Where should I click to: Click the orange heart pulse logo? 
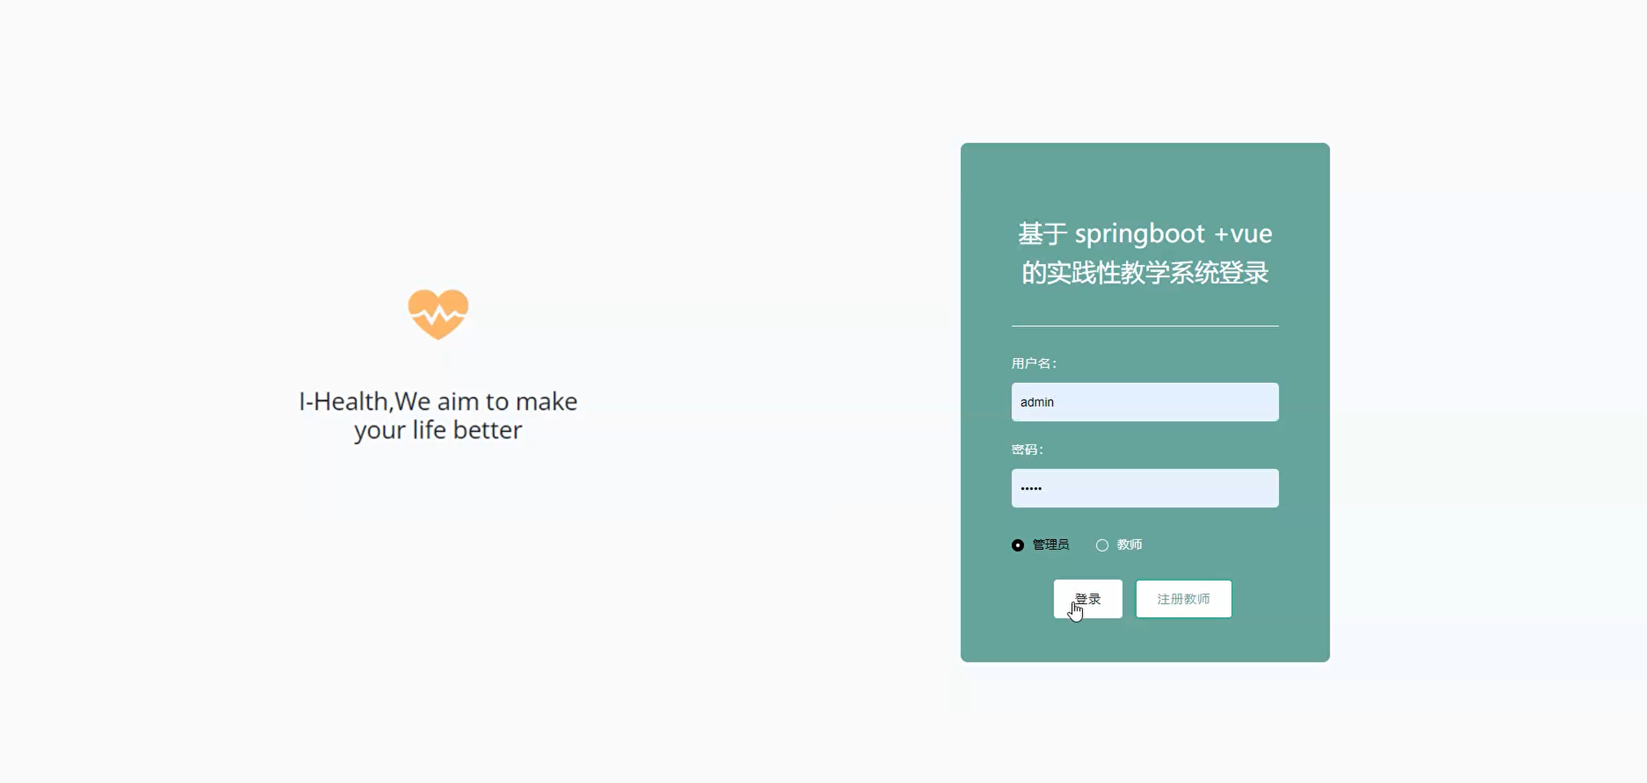(x=439, y=314)
